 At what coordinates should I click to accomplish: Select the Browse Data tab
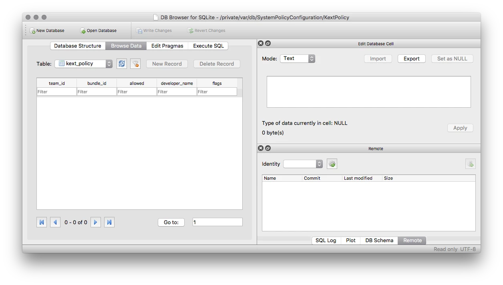(x=126, y=46)
